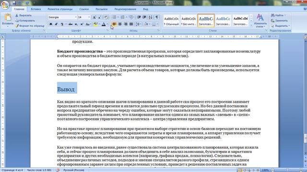The width and height of the screenshot is (307, 172).
Task: Open the shading paint bucket control
Action: 146,24
